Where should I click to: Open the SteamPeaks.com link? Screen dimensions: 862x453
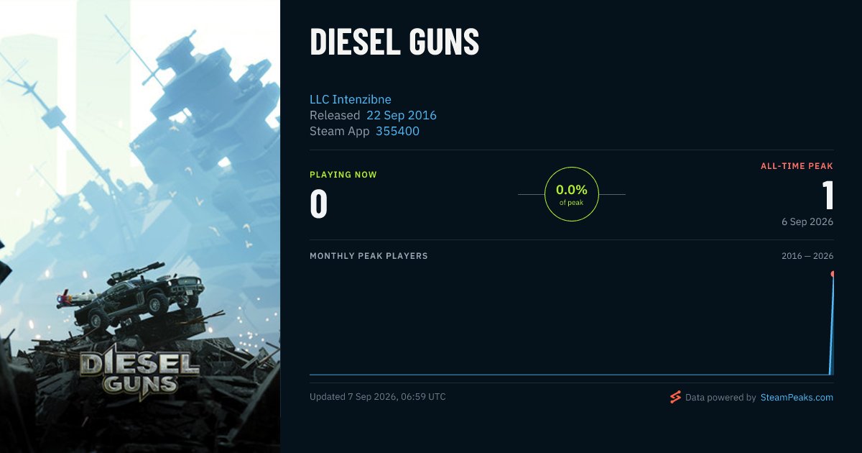pyautogui.click(x=797, y=397)
